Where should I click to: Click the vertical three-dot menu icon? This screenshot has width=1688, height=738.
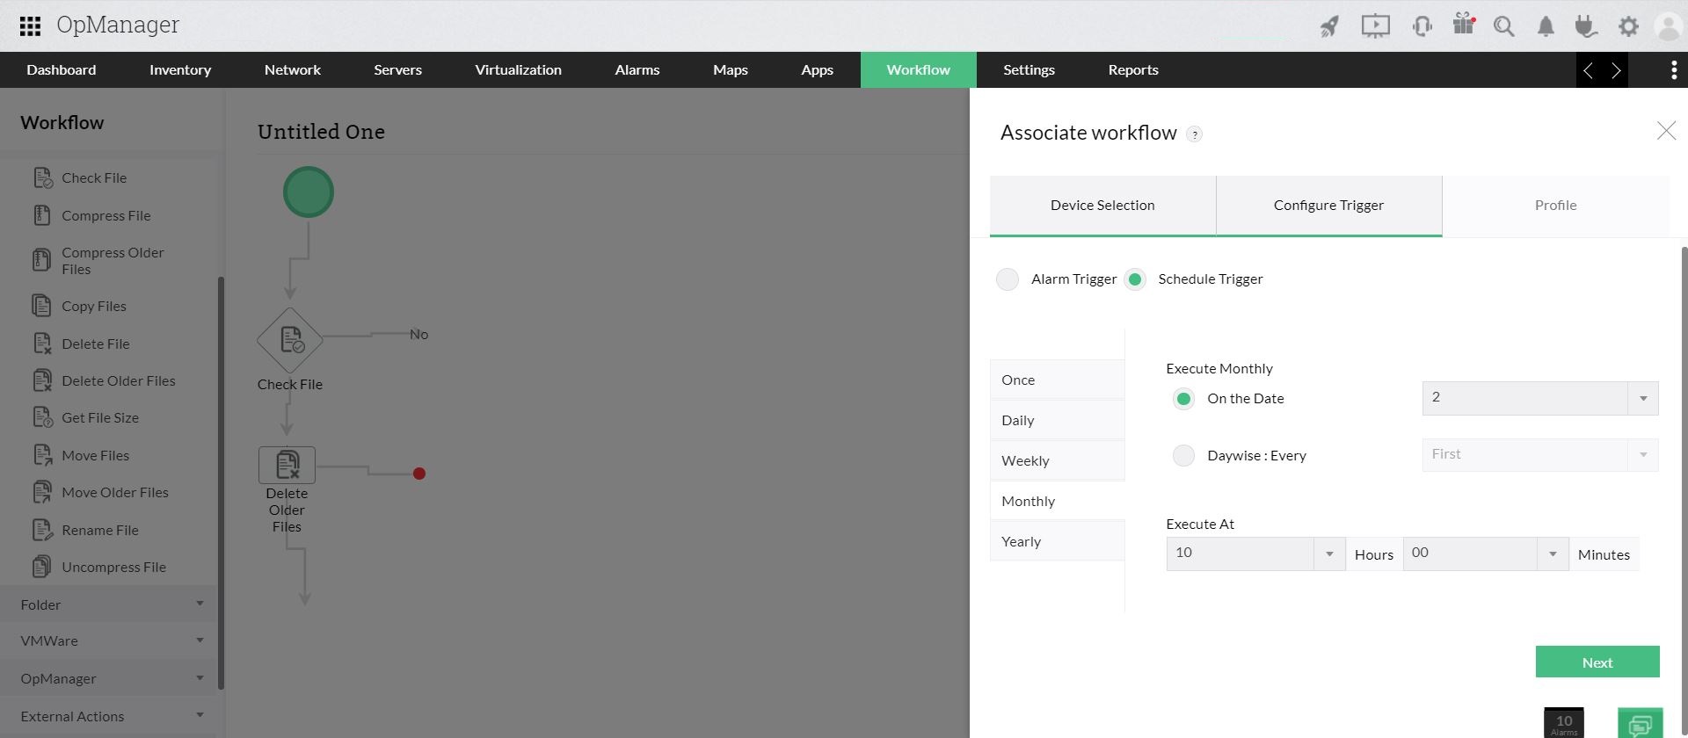pyautogui.click(x=1673, y=70)
